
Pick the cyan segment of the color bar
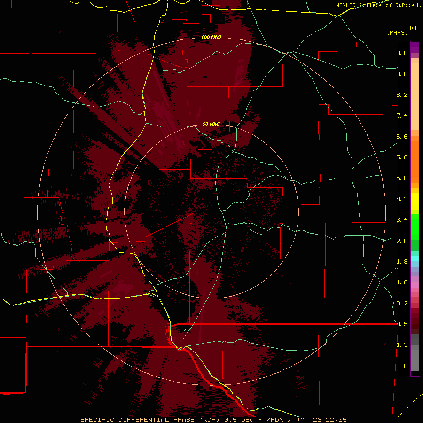click(415, 258)
